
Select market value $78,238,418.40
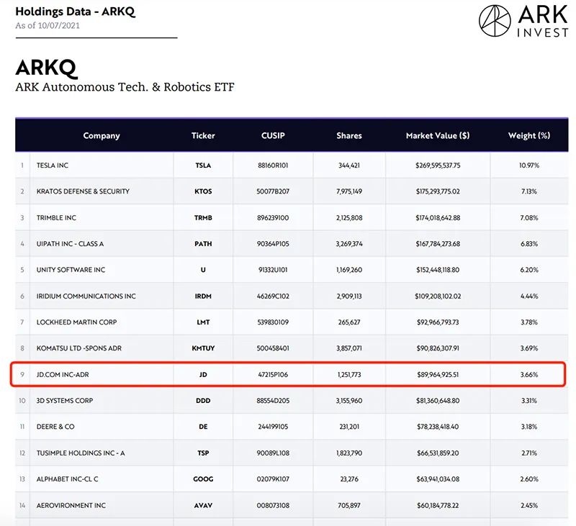[438, 427]
